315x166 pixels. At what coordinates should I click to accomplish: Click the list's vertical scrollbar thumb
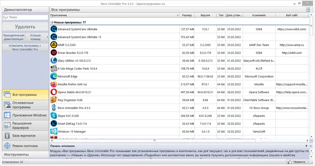(x=311, y=26)
